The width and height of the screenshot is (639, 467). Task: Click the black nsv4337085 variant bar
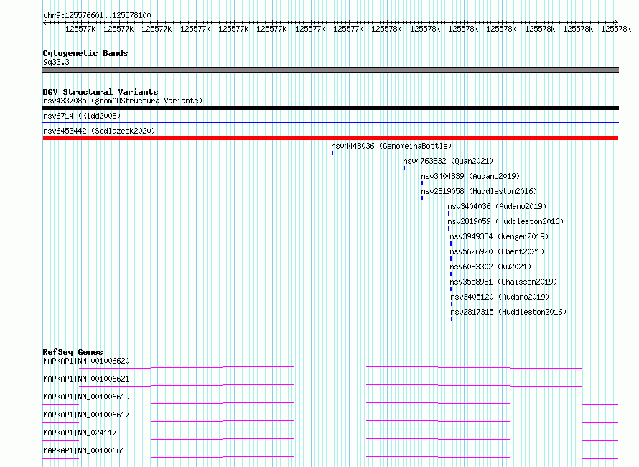330,108
